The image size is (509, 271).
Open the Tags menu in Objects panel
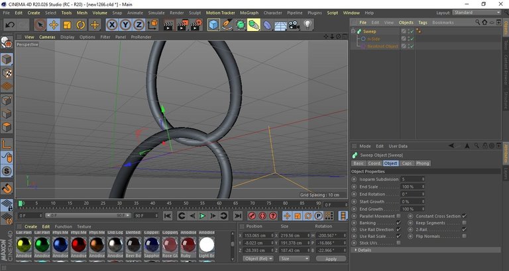(423, 22)
